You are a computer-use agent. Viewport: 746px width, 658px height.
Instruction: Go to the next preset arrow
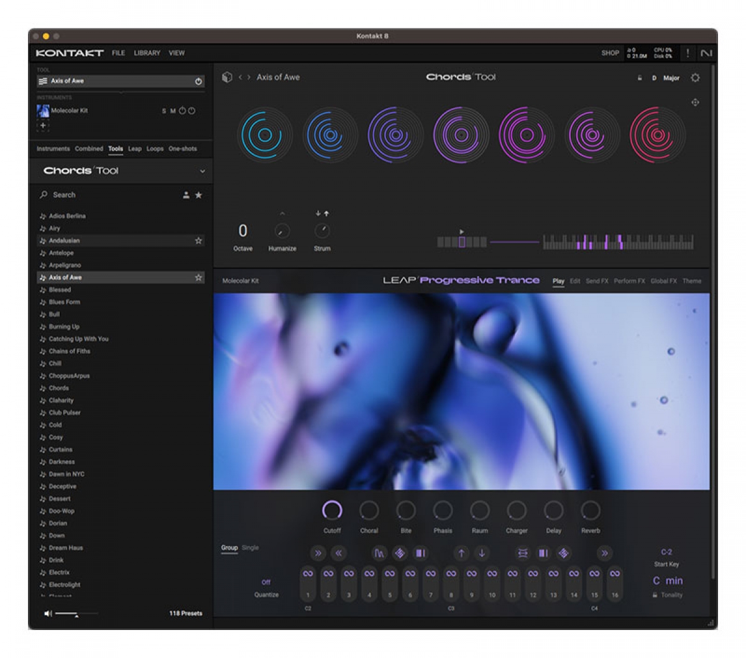pos(249,77)
